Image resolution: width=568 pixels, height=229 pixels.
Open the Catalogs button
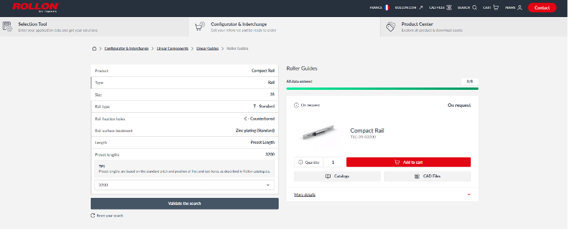tap(337, 176)
